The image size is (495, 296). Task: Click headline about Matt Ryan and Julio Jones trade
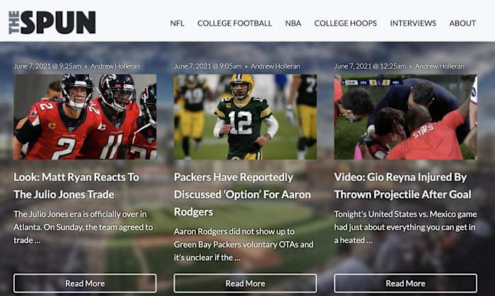[76, 185]
